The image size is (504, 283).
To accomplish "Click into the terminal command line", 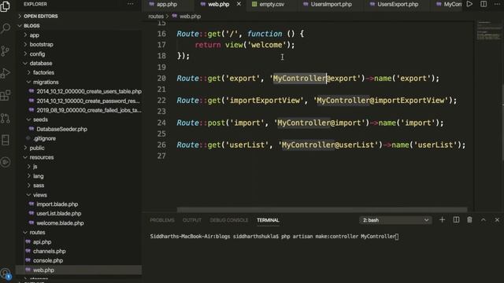I will click(x=274, y=237).
